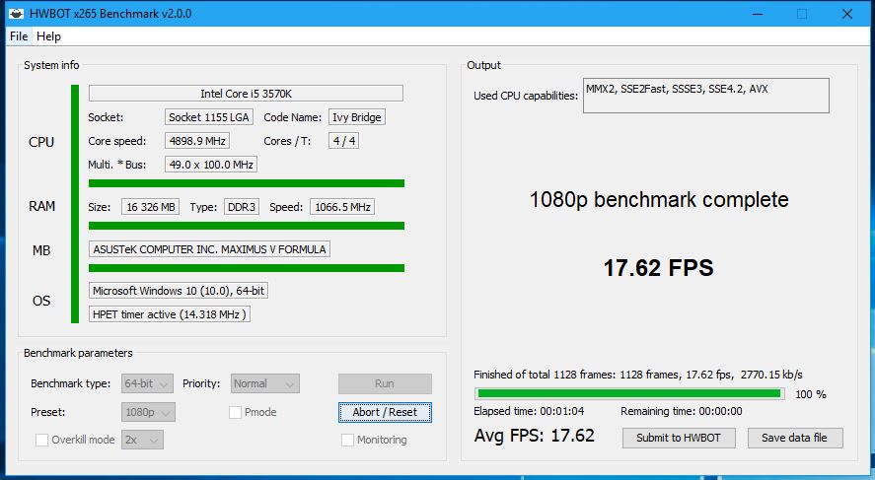Open the Preset 1080p dropdown
875x480 pixels.
pyautogui.click(x=148, y=412)
